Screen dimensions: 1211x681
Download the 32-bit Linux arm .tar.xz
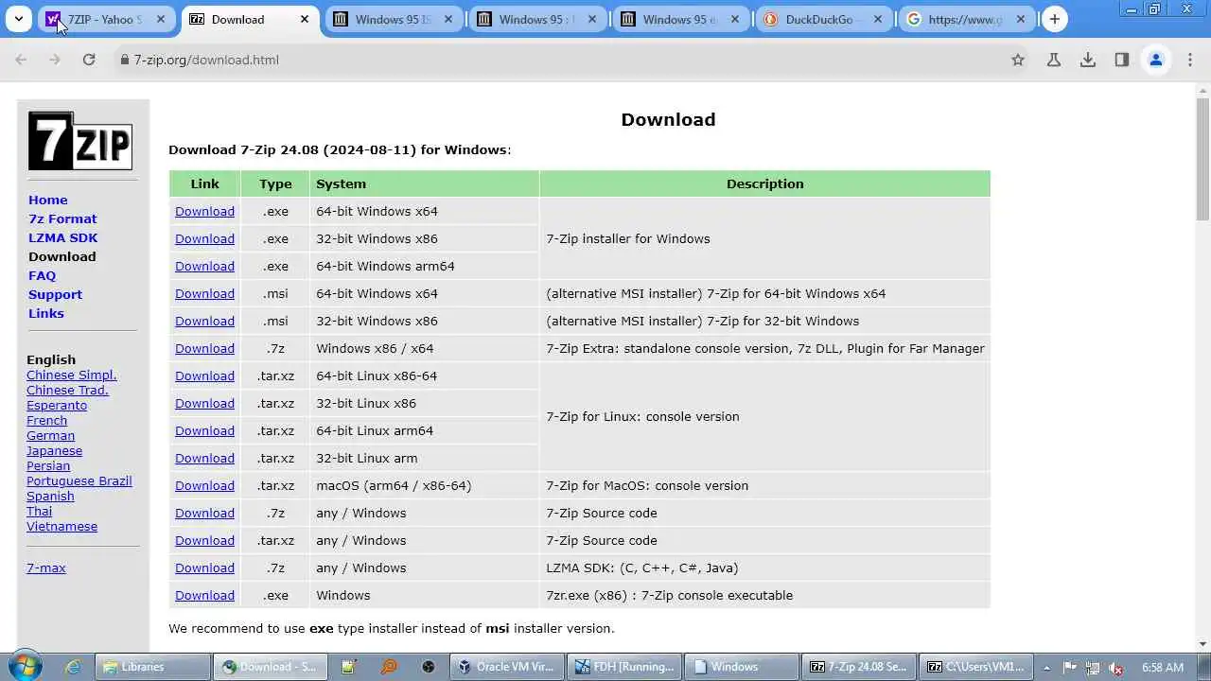204,458
